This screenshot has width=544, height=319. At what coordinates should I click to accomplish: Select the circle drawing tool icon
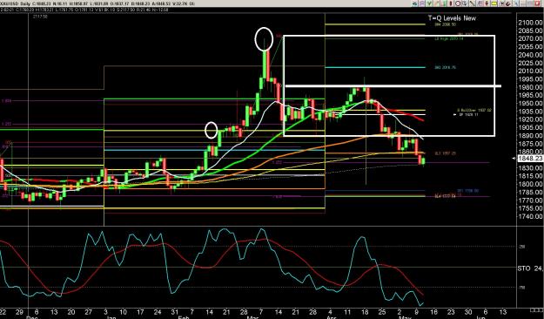click(458, 3)
